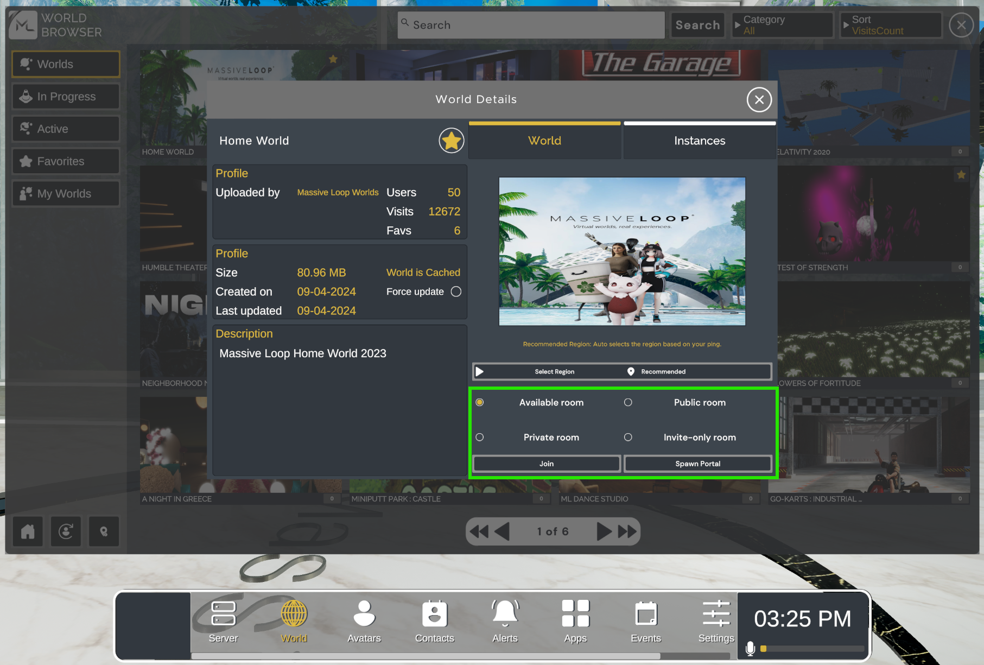984x665 pixels.
Task: Click the 'Recommended' region label
Action: [663, 372]
